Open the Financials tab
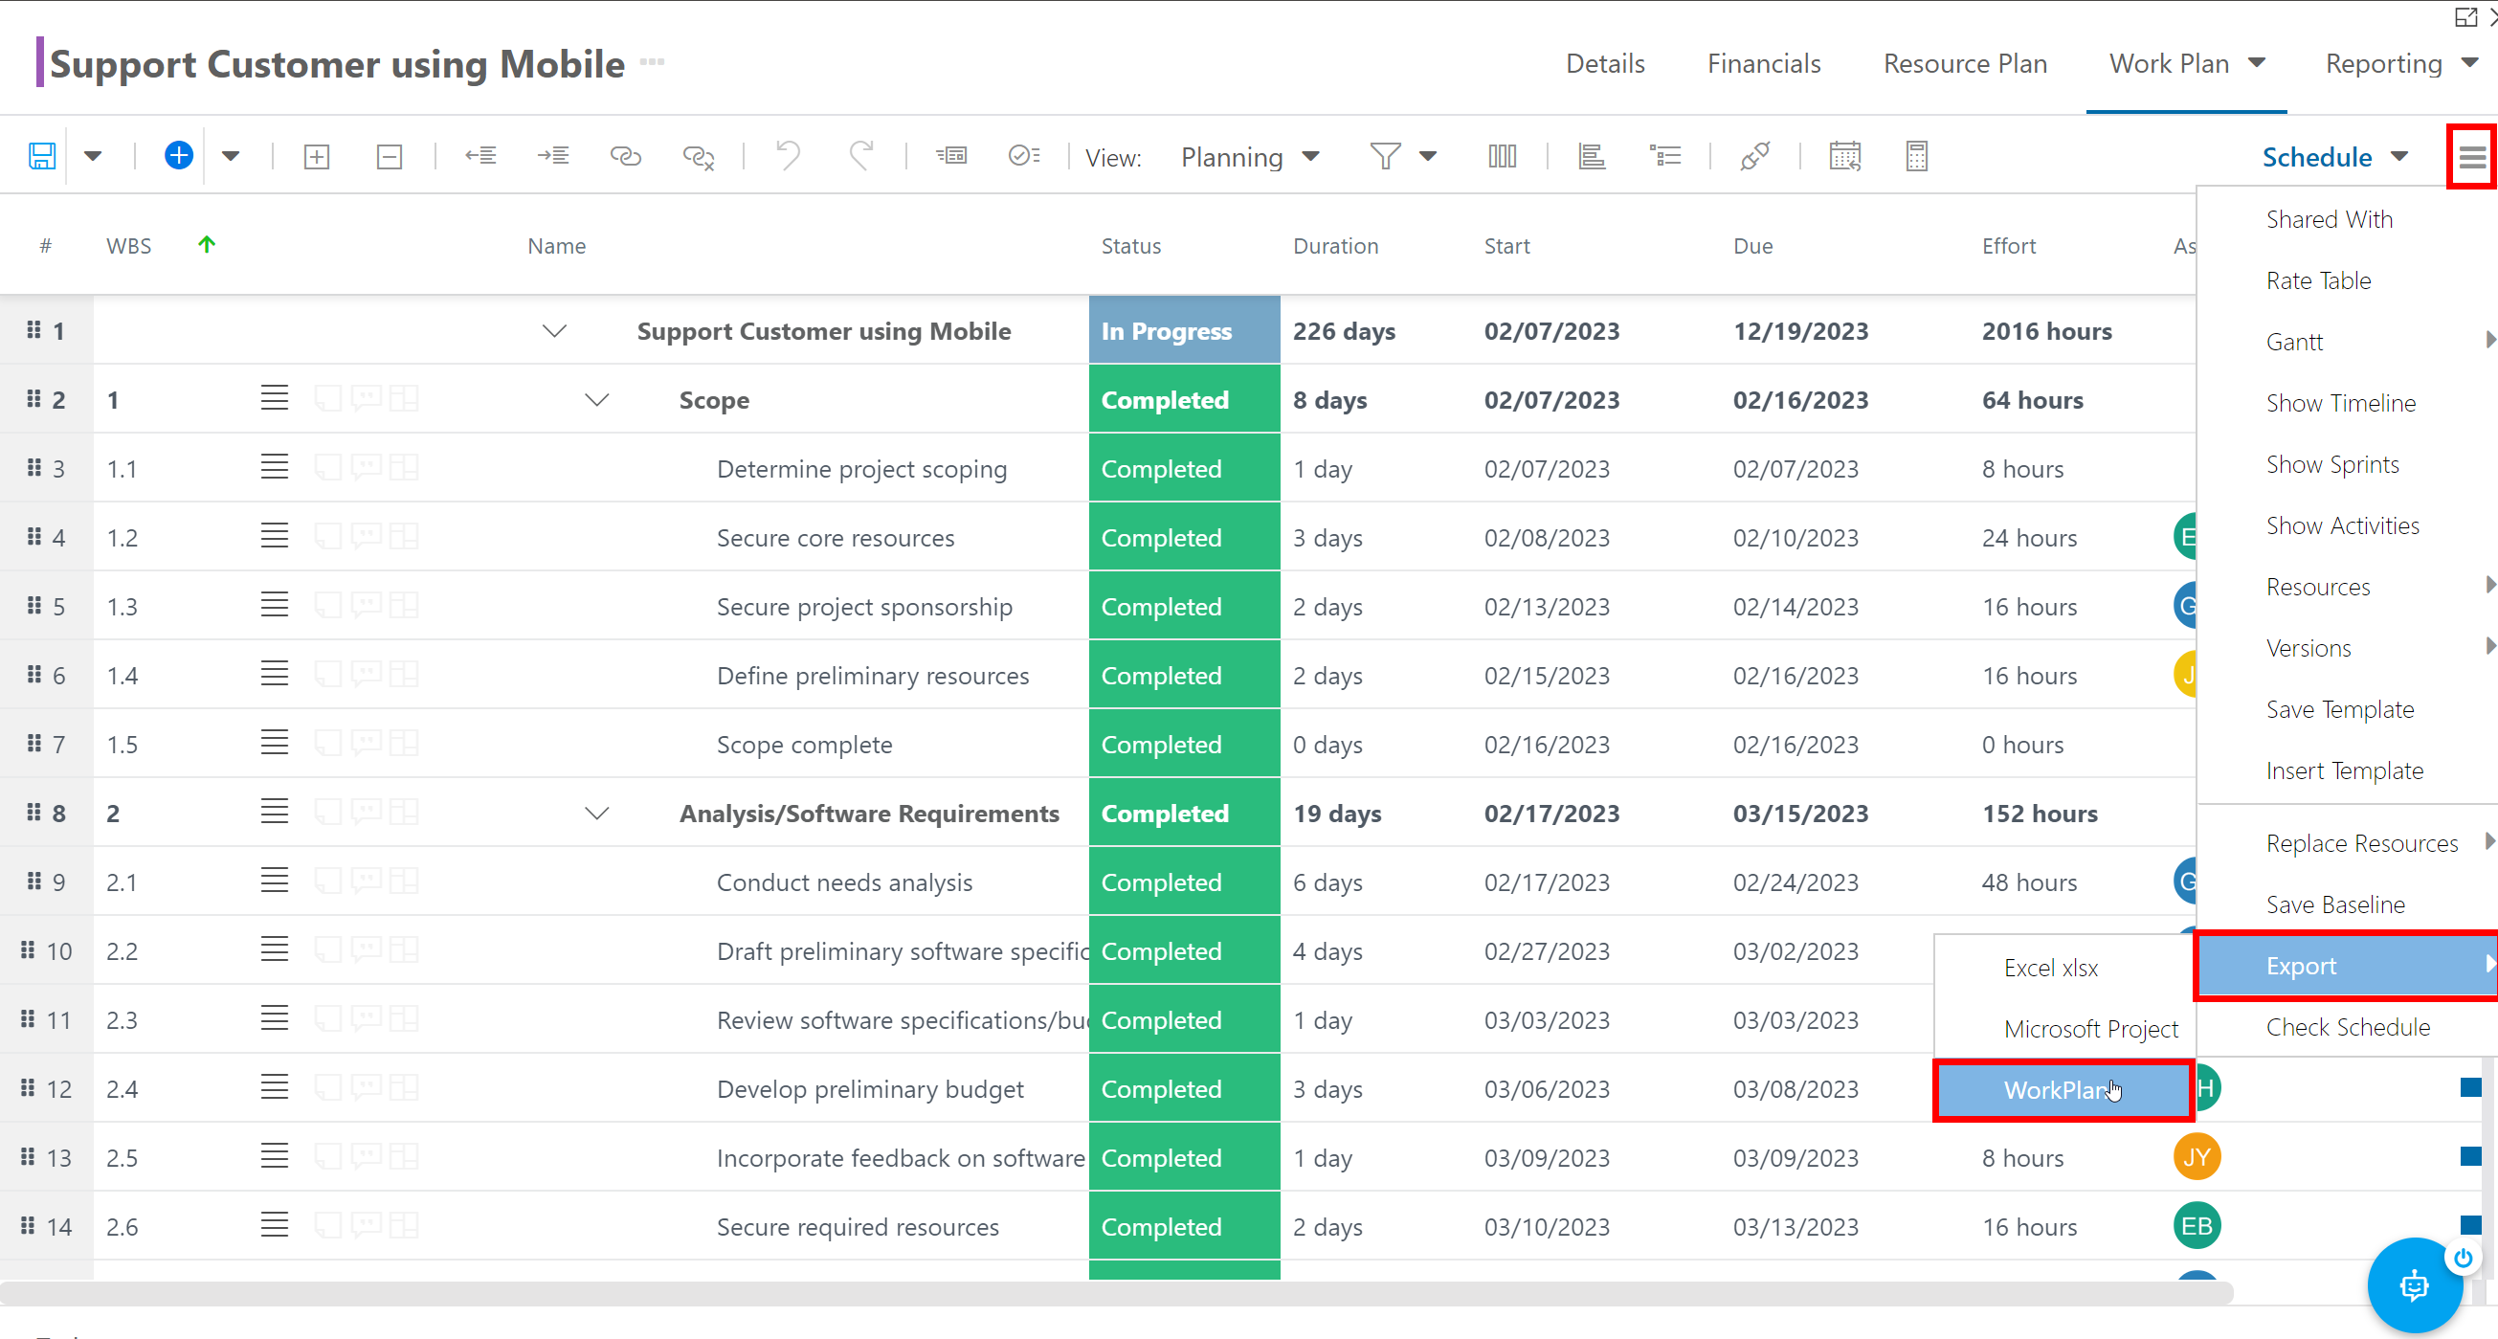 pos(1764,64)
